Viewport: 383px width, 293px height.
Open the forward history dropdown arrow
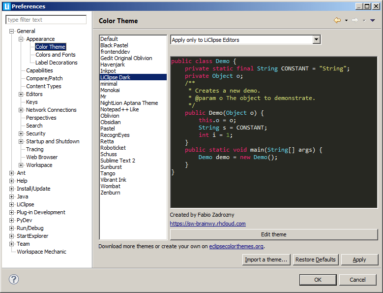tap(364, 21)
